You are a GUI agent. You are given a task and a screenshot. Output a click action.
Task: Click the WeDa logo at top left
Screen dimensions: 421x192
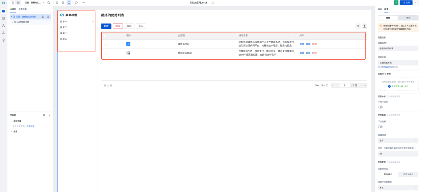[4, 2]
